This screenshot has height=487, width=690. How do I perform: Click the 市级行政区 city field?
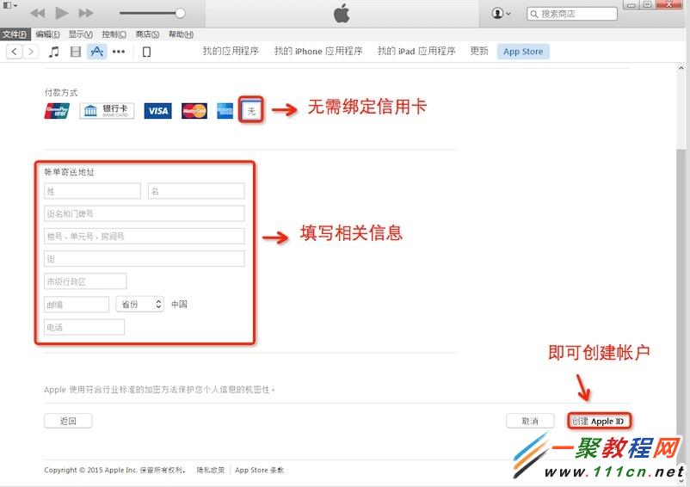(x=85, y=281)
